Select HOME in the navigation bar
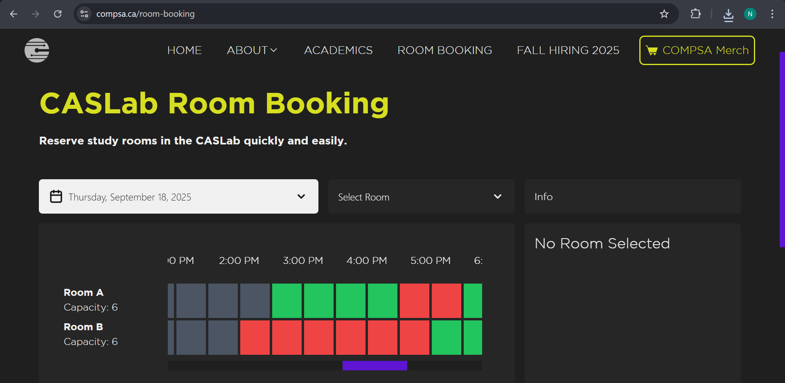This screenshot has height=383, width=785. coord(184,50)
